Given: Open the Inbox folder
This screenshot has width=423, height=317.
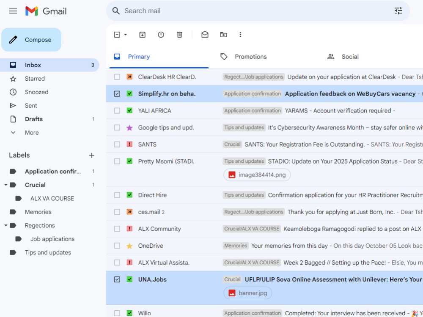Looking at the screenshot, I should (49, 65).
